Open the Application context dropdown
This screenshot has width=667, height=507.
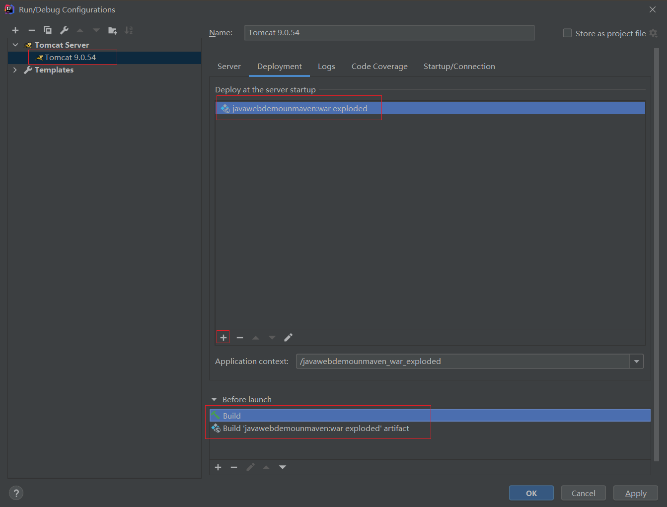tap(636, 362)
